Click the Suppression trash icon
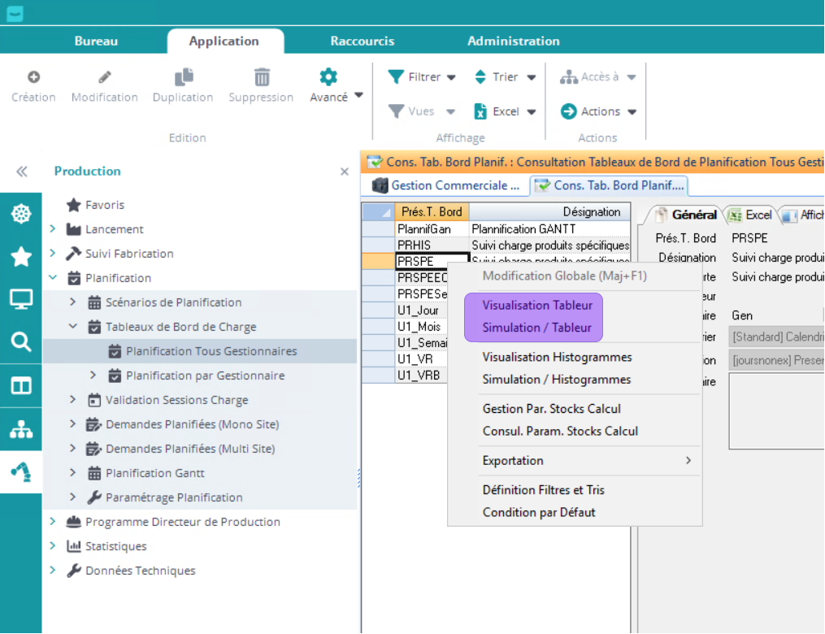Screen dimensions: 825x634 pos(261,77)
